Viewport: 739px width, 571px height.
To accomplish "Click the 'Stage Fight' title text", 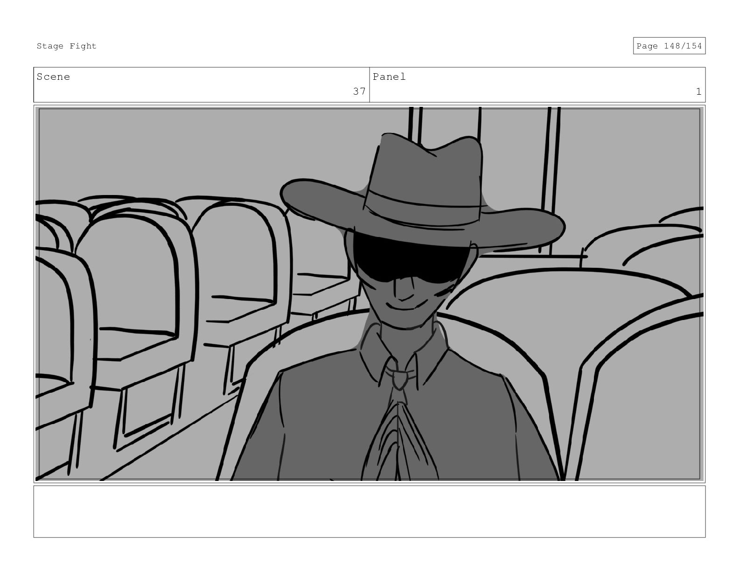I will click(66, 46).
